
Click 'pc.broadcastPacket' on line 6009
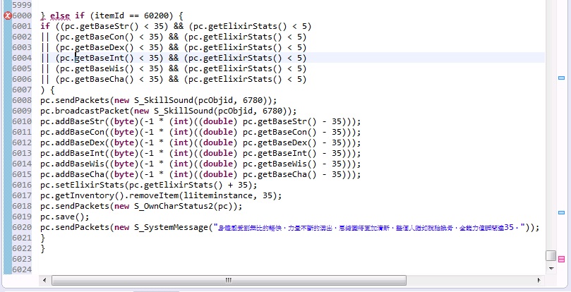pos(85,111)
